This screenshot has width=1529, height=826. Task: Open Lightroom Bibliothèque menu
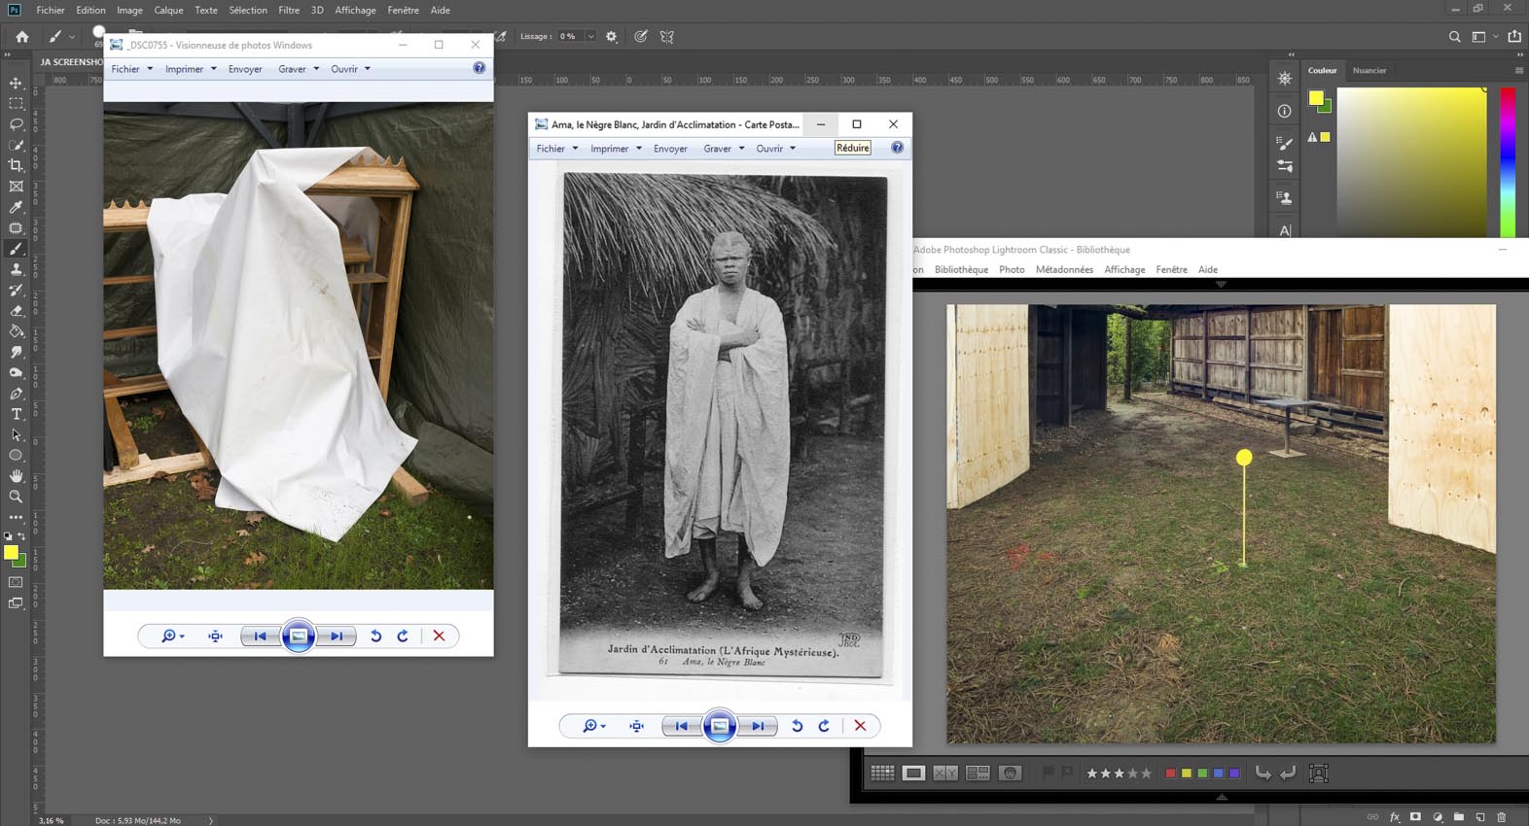pyautogui.click(x=961, y=269)
